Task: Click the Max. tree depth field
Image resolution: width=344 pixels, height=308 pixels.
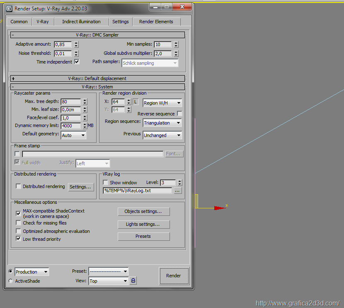Action: coord(71,102)
